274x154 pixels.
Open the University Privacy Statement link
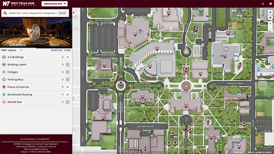[x=46, y=144]
